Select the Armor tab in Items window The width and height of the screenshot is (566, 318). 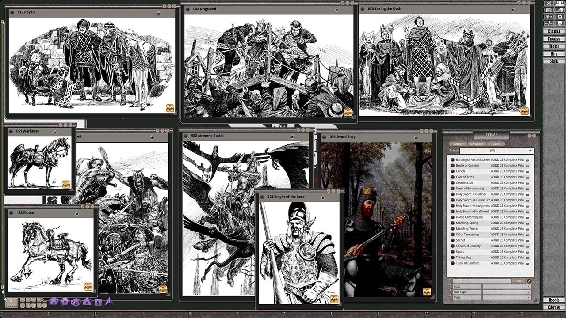click(458, 144)
